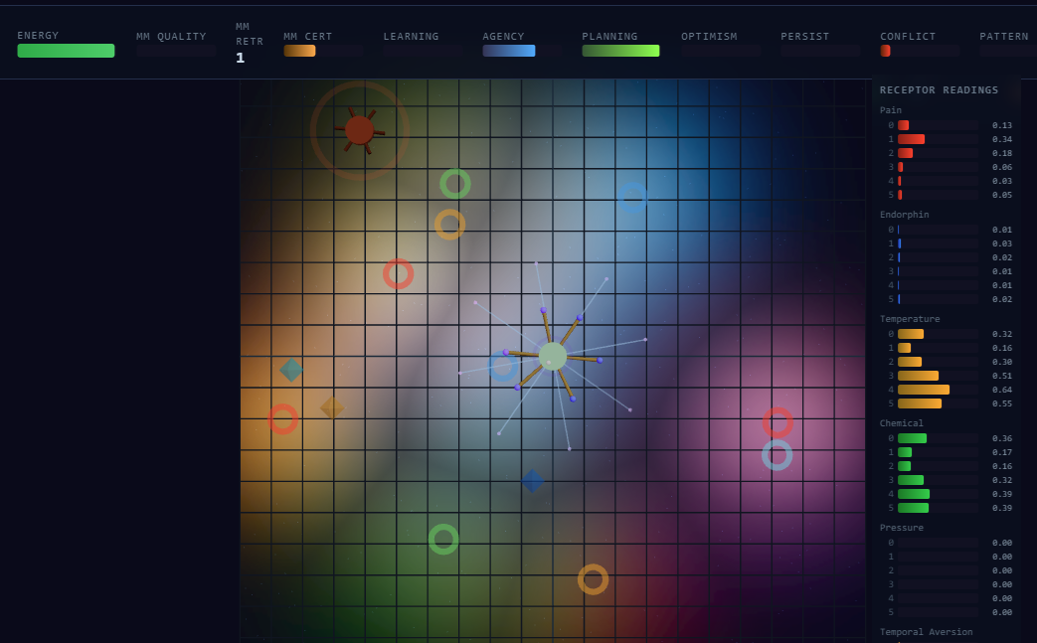Click the blue ring at upper right
The width and height of the screenshot is (1037, 643).
pyautogui.click(x=632, y=198)
